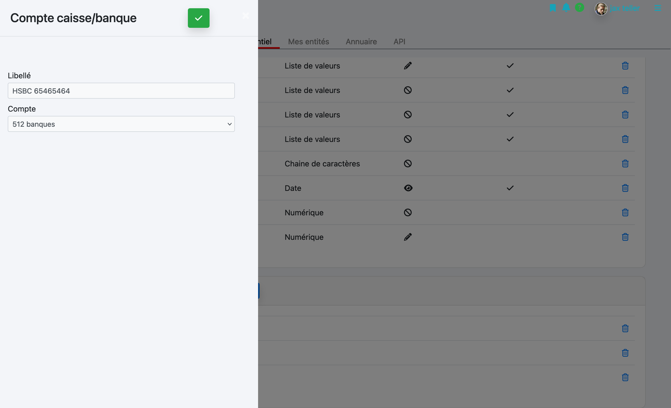
Task: Open the hamburger menu icon
Action: tap(658, 8)
